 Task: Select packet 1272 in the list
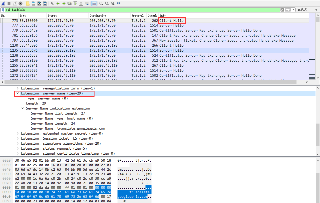coord(155,76)
